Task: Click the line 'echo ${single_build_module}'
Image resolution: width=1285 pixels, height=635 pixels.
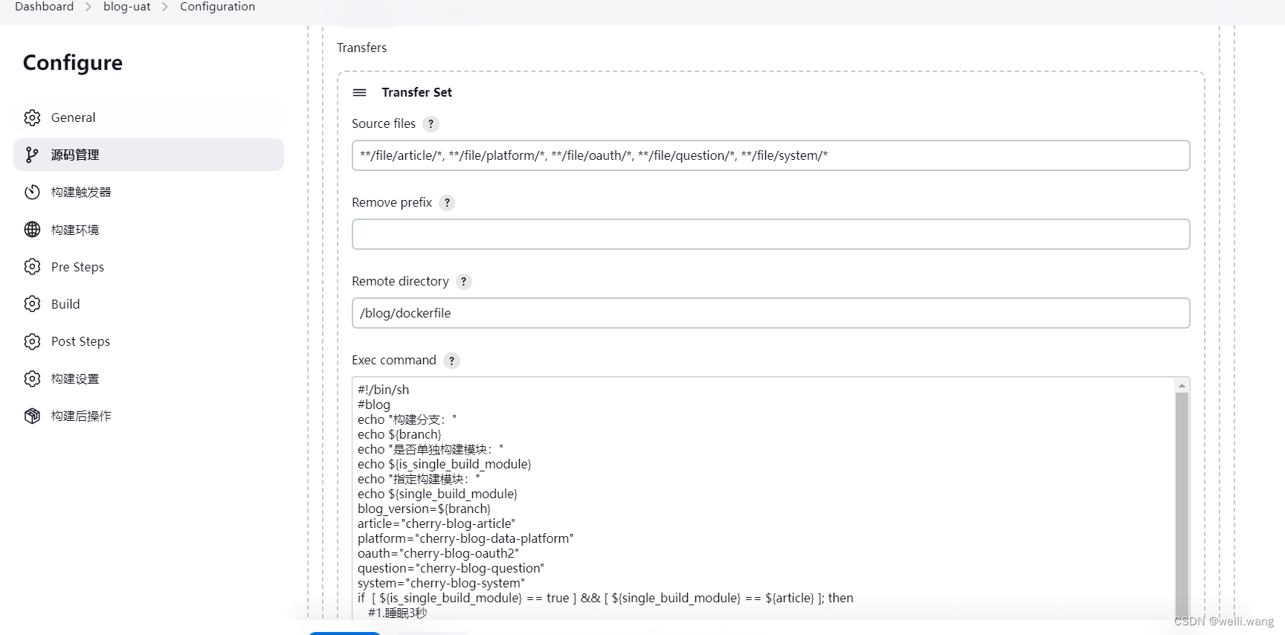Action: (x=437, y=494)
